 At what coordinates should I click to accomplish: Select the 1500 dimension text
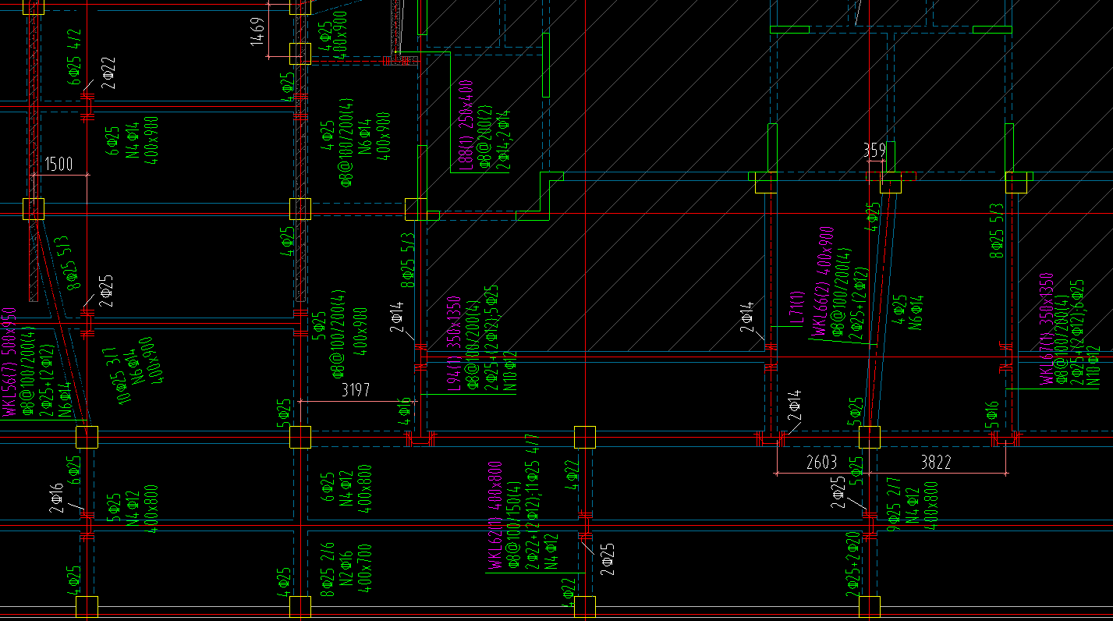pyautogui.click(x=58, y=165)
